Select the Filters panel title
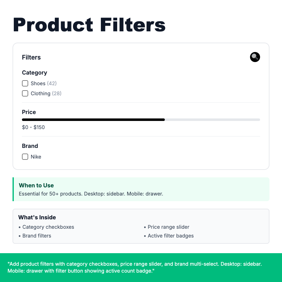 [x=31, y=57]
